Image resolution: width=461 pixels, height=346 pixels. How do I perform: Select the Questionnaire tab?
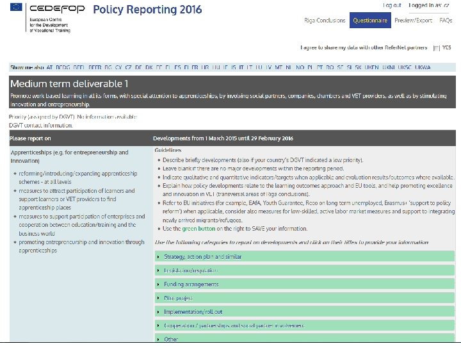tap(370, 21)
